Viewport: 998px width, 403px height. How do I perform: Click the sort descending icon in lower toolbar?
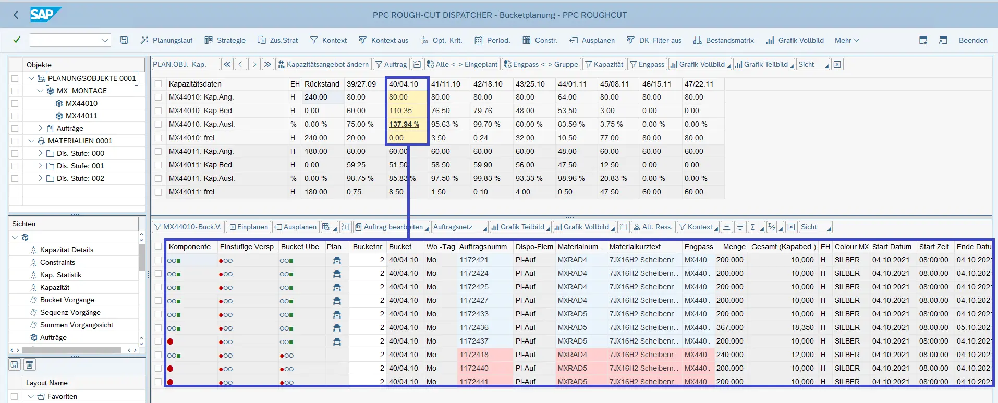tap(740, 227)
